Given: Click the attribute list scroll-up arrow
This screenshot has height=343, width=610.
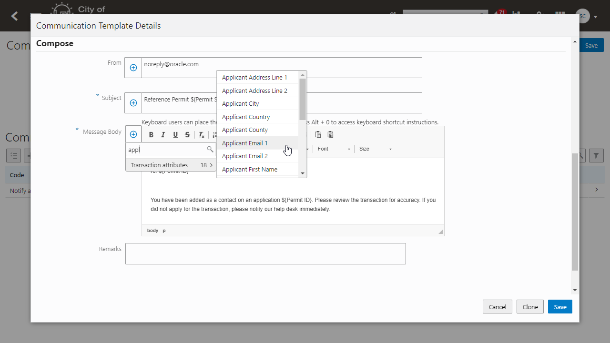Looking at the screenshot, I should 303,75.
